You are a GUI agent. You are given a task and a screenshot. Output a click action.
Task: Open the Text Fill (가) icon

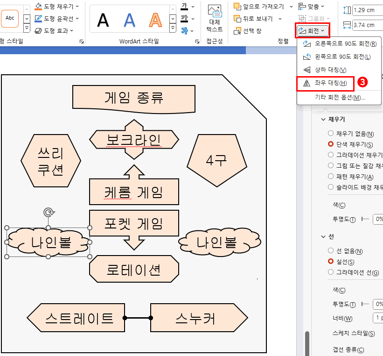184,7
